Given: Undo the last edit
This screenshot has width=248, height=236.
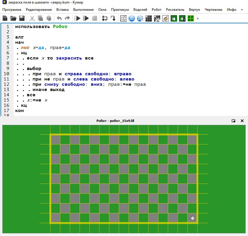Looking at the screenshot, I should tap(59, 18).
